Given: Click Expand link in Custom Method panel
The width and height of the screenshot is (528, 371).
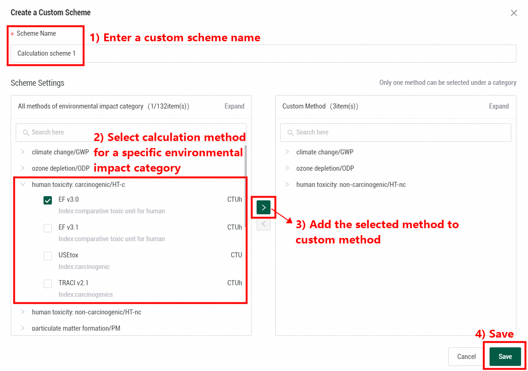Looking at the screenshot, I should (499, 106).
